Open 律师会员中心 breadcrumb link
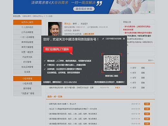The height and width of the screenshot is (126, 168). point(38,16)
